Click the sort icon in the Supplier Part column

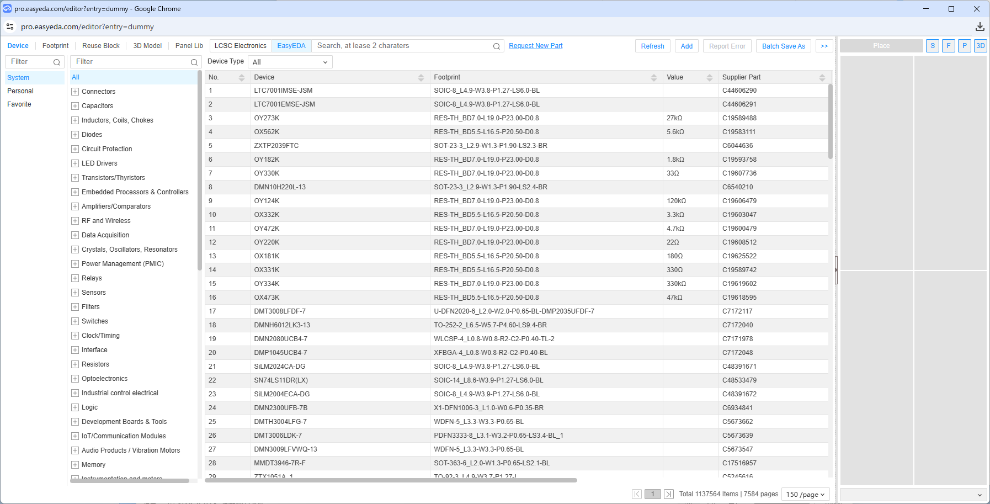click(822, 78)
